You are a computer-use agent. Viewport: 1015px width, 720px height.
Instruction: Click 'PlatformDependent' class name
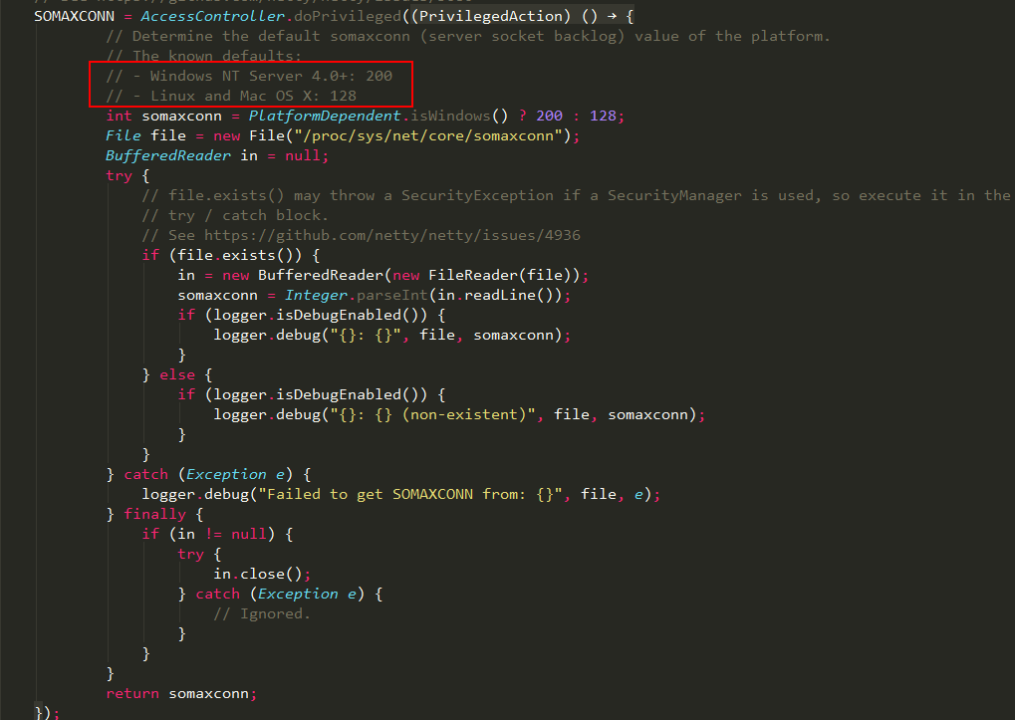(x=325, y=116)
